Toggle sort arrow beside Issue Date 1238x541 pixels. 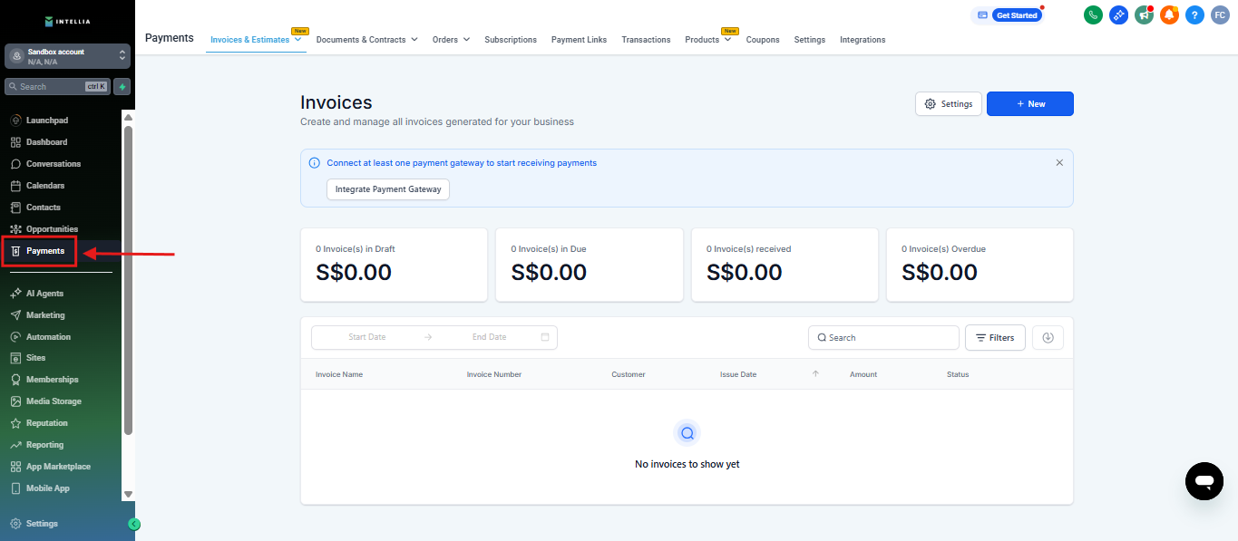pyautogui.click(x=815, y=374)
